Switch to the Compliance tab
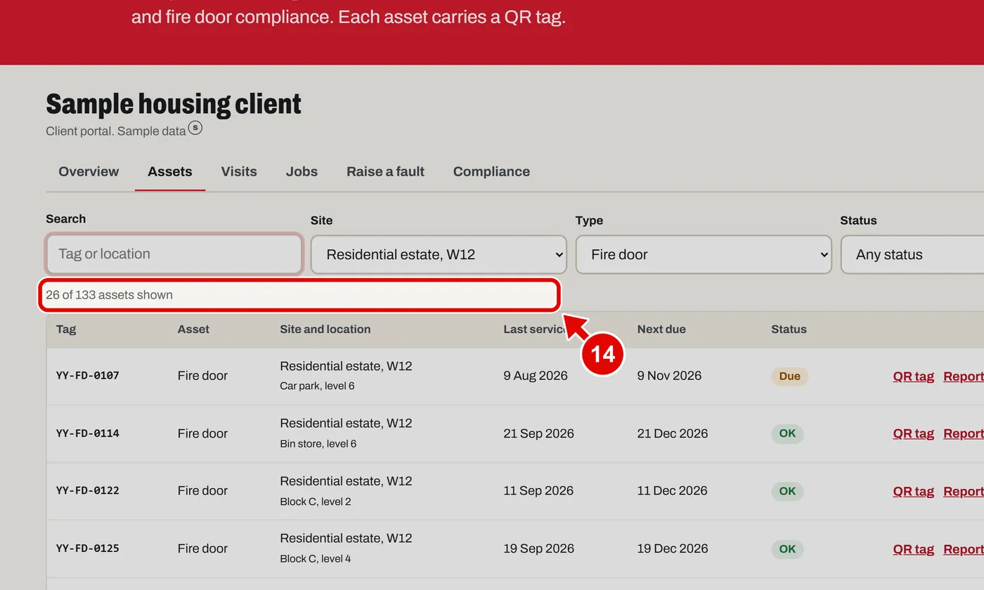The image size is (984, 590). pyautogui.click(x=491, y=171)
